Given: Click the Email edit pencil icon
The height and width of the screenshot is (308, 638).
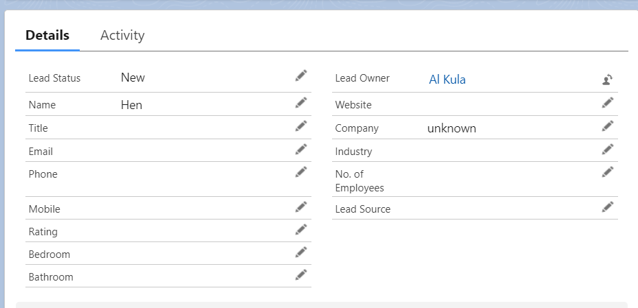Looking at the screenshot, I should 300,150.
